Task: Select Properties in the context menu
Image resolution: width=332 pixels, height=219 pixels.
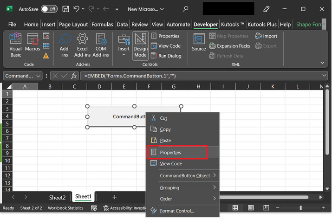Action: coord(170,152)
